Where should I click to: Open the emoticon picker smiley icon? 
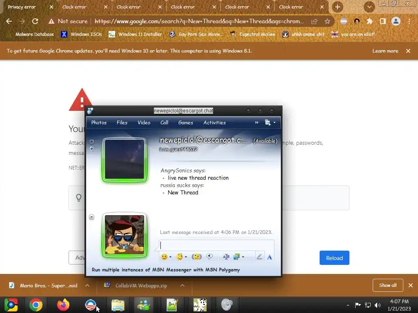pos(164,257)
